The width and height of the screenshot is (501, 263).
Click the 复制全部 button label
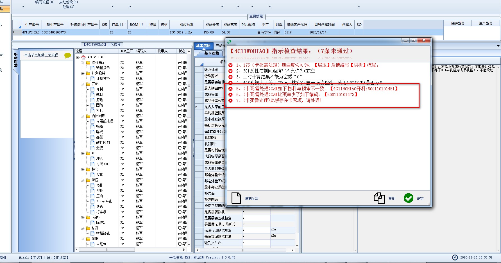point(251,198)
